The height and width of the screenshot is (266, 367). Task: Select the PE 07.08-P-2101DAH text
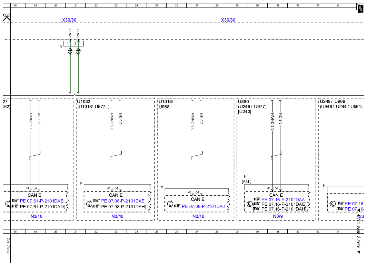tap(124, 207)
